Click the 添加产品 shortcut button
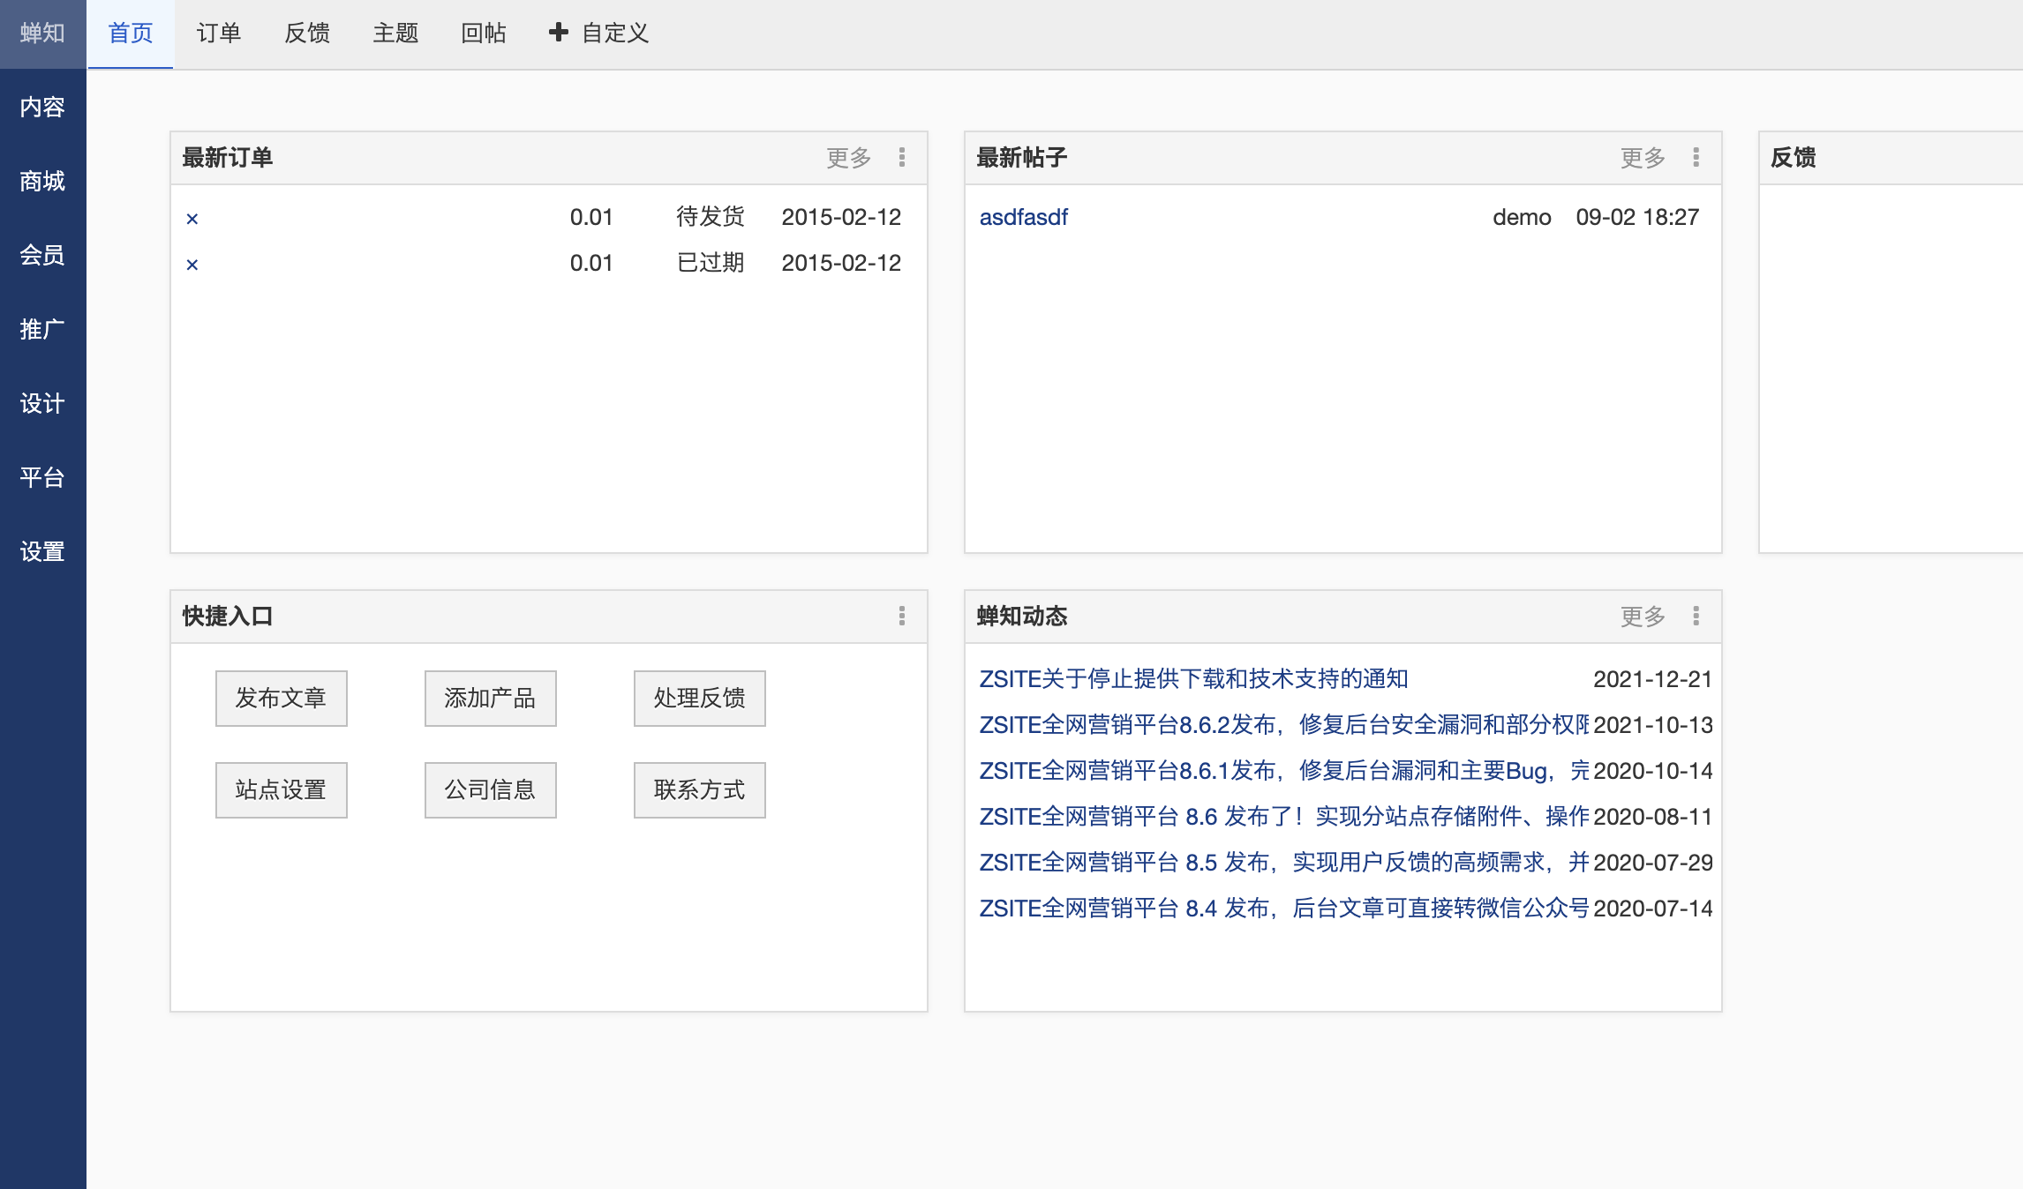Image resolution: width=2023 pixels, height=1189 pixels. (x=490, y=699)
